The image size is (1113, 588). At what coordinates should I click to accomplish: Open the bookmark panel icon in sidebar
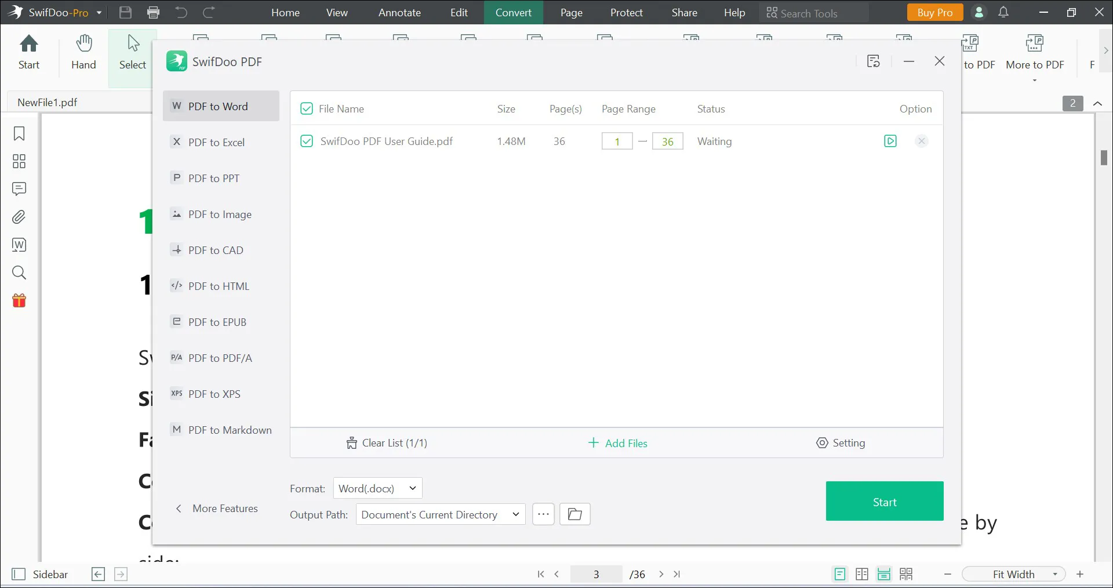click(x=19, y=133)
